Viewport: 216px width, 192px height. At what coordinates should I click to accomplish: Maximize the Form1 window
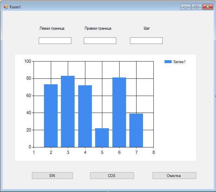click(196, 7)
